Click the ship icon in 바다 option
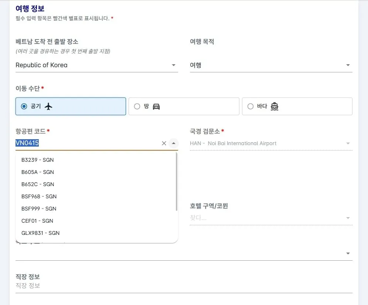This screenshot has height=305, width=368. 275,106
